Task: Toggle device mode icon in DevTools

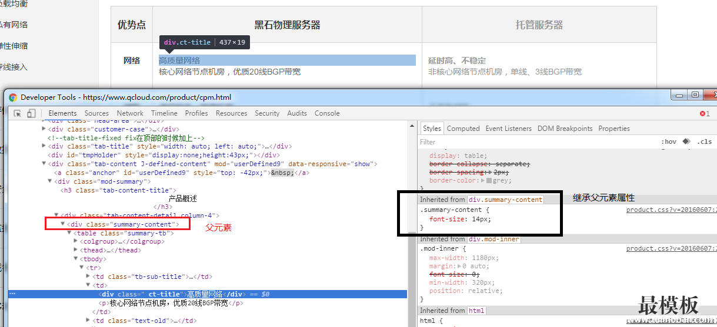Action: click(31, 113)
